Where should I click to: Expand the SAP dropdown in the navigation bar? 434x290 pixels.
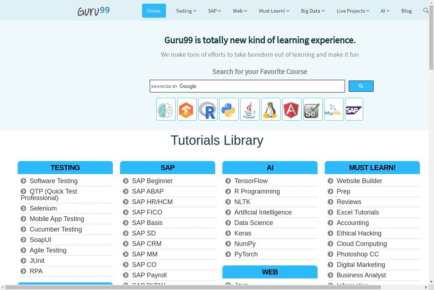214,11
